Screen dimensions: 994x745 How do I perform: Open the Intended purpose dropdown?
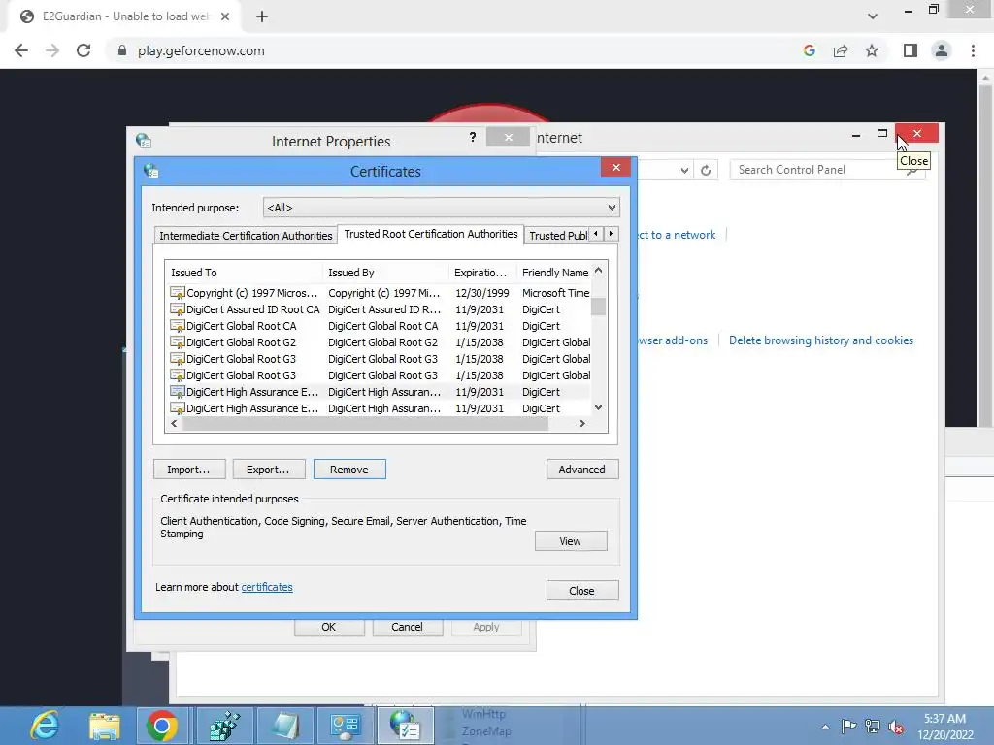(442, 208)
